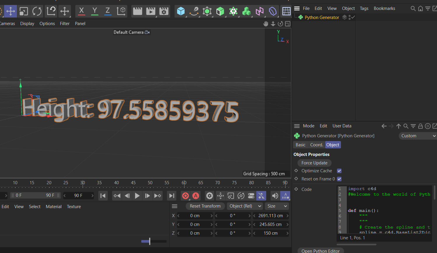Select the Rotate tool
This screenshot has width=437, height=253.
point(37,11)
